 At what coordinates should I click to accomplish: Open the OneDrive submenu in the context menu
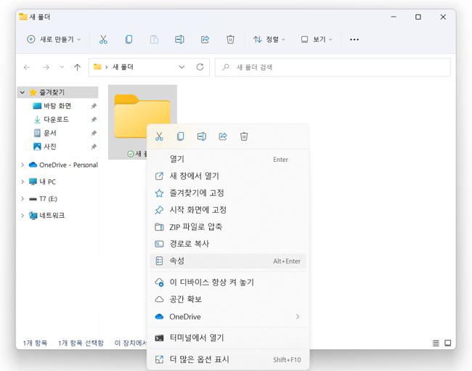228,317
